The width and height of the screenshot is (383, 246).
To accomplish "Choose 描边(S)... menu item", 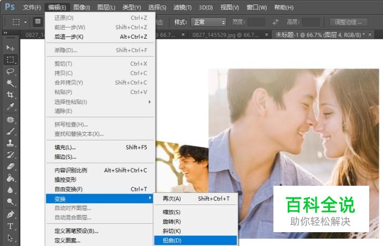I will click(100, 157).
